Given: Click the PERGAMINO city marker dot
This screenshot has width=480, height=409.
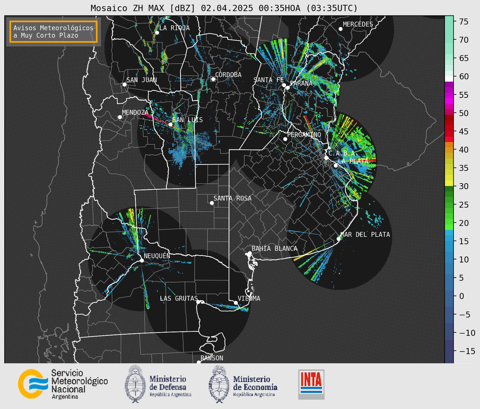Looking at the screenshot, I should (x=285, y=139).
